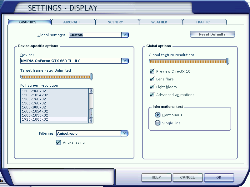Expand the Device dropdown arrow
250x187 pixels.
[x=125, y=60]
